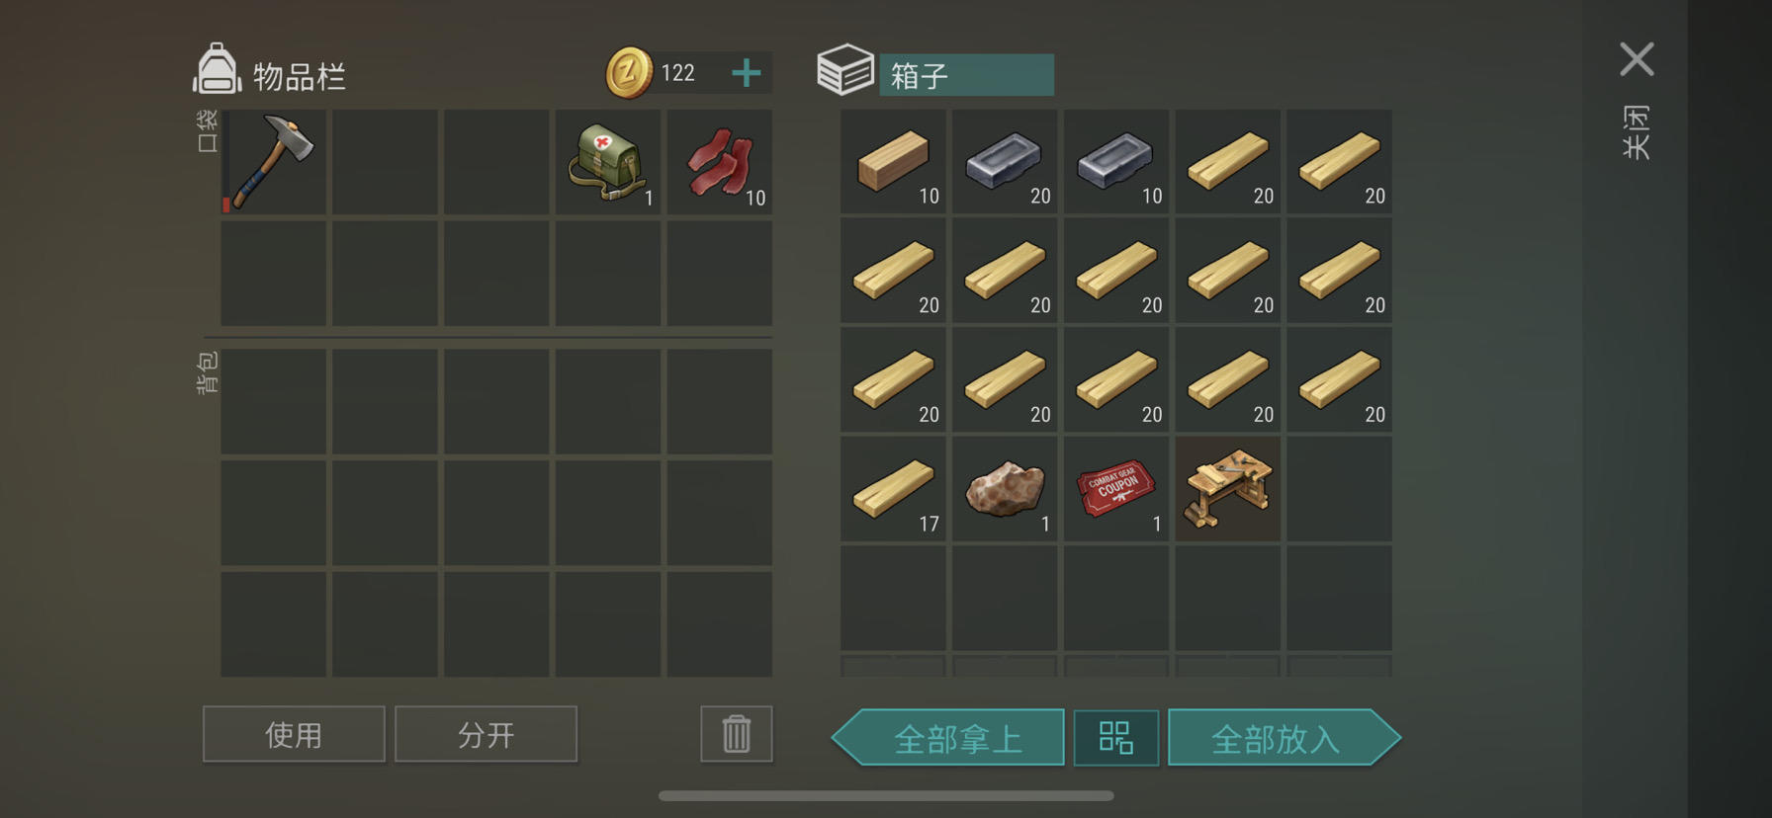1772x818 pixels.
Task: Select the red Combat Gear Coupon
Action: 1116,489
